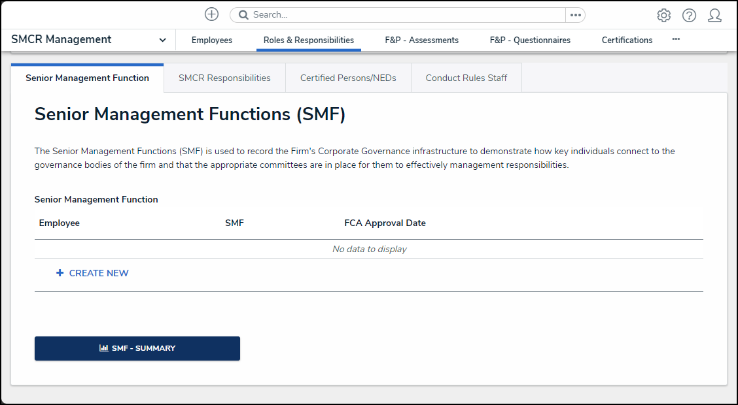Click the magnifying glass search icon
738x405 pixels.
[x=243, y=15]
